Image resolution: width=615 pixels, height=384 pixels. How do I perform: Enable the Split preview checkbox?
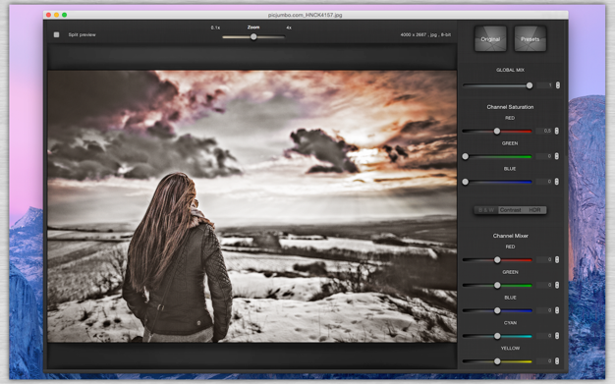pyautogui.click(x=56, y=34)
